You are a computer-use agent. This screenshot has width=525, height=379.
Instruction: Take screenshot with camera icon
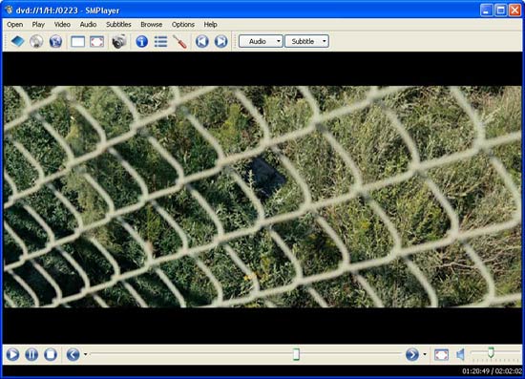coord(119,41)
